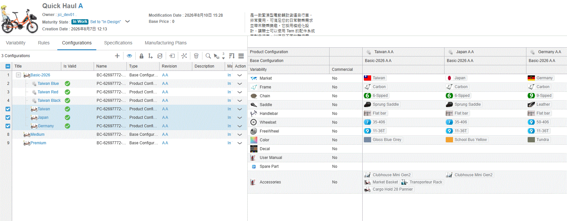Click the School Bus Yellow color swatch

click(x=449, y=140)
